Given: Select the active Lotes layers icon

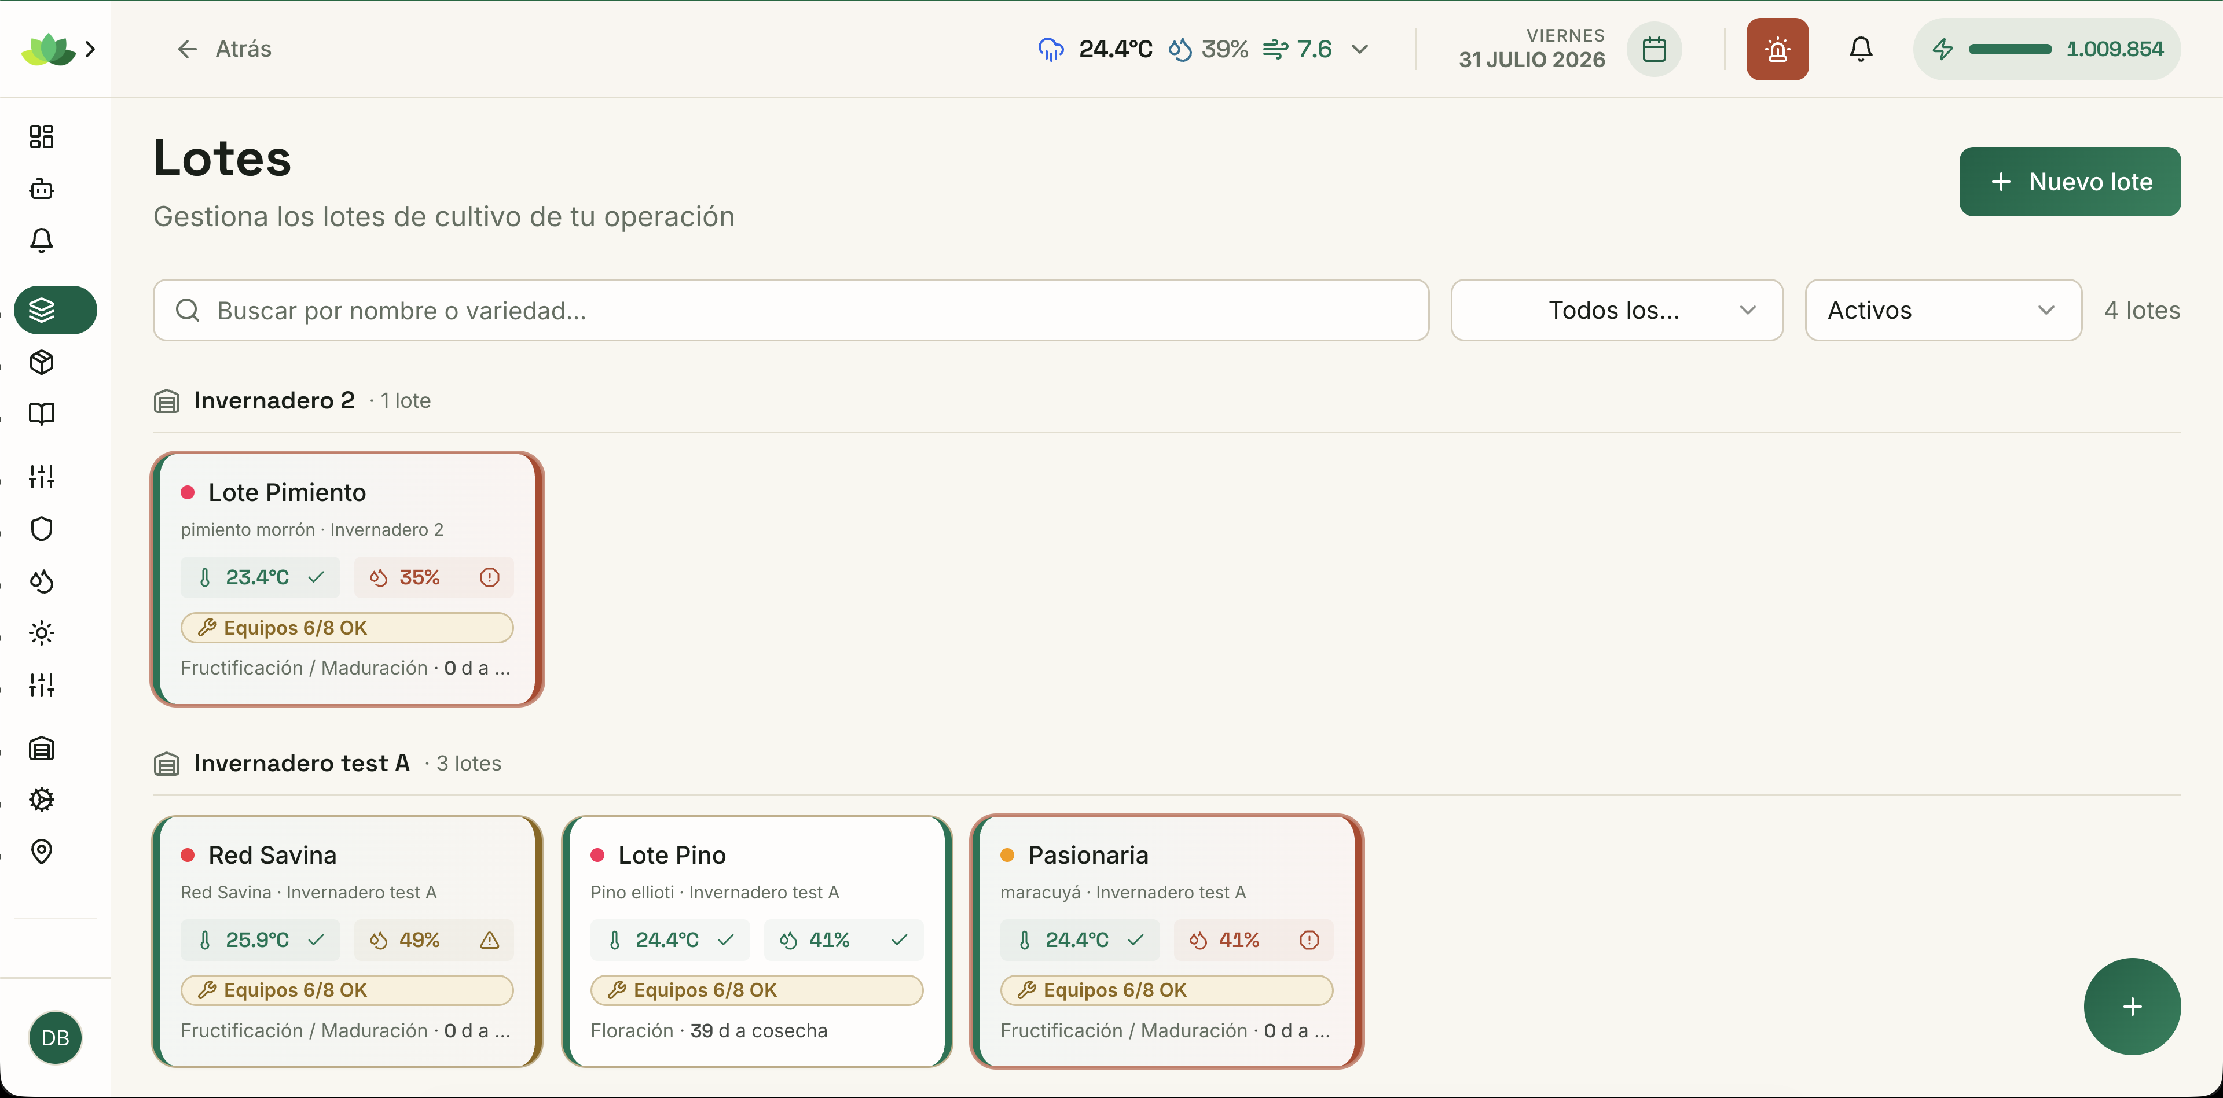Looking at the screenshot, I should [x=55, y=309].
